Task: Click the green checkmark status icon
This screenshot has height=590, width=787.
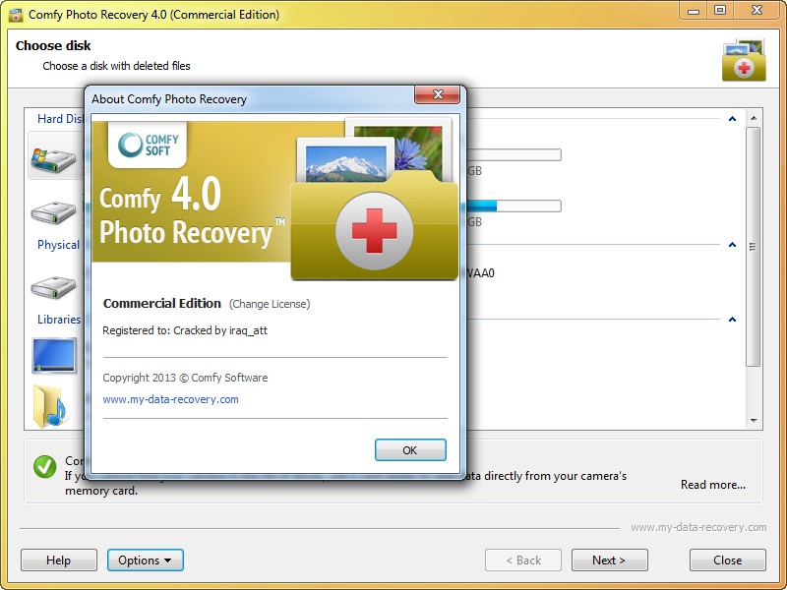Action: [44, 467]
